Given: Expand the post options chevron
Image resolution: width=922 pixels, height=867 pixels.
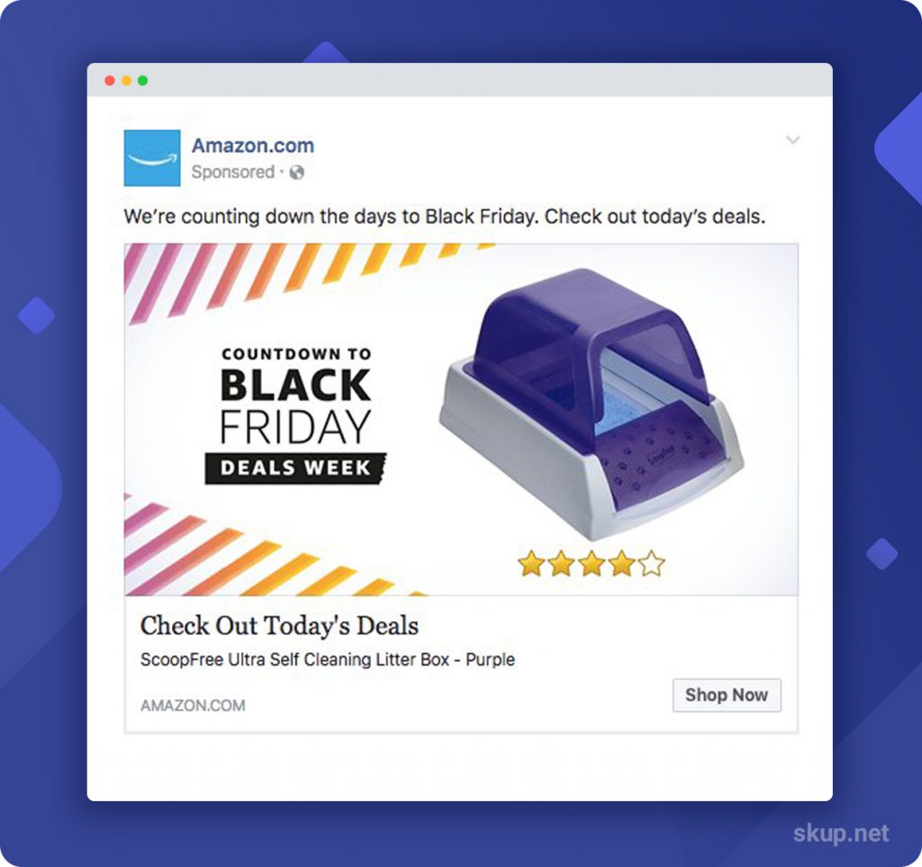Looking at the screenshot, I should click(793, 140).
